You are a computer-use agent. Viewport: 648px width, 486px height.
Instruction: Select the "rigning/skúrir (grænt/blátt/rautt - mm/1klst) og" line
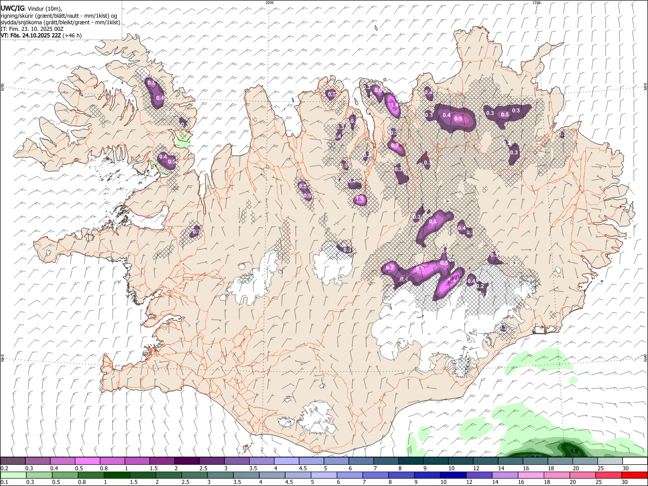(x=59, y=15)
